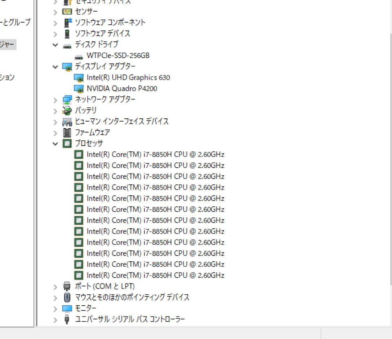Select the ネットワーク アダプター category icon
This screenshot has height=339, width=392.
(66, 99)
